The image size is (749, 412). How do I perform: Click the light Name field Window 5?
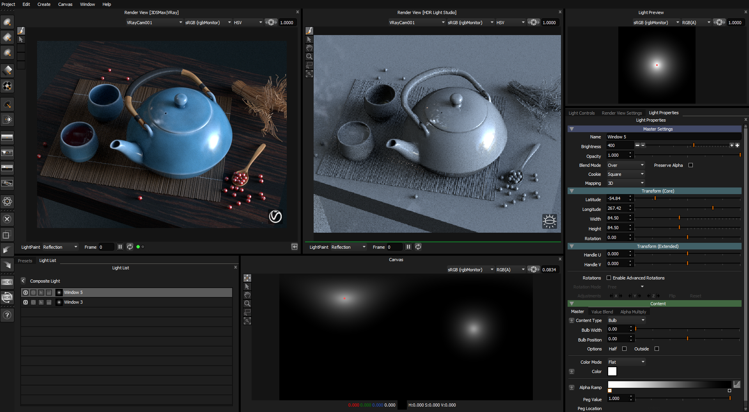pos(674,137)
